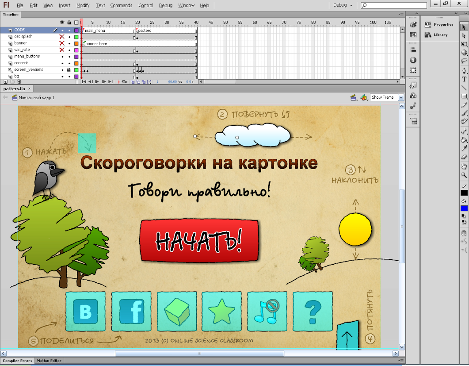Image resolution: width=469 pixels, height=366 pixels.
Task: Select the Selection (black arrow) tool
Action: pyautogui.click(x=464, y=27)
